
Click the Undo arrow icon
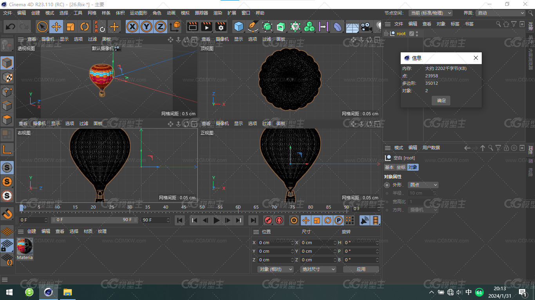[x=10, y=27]
